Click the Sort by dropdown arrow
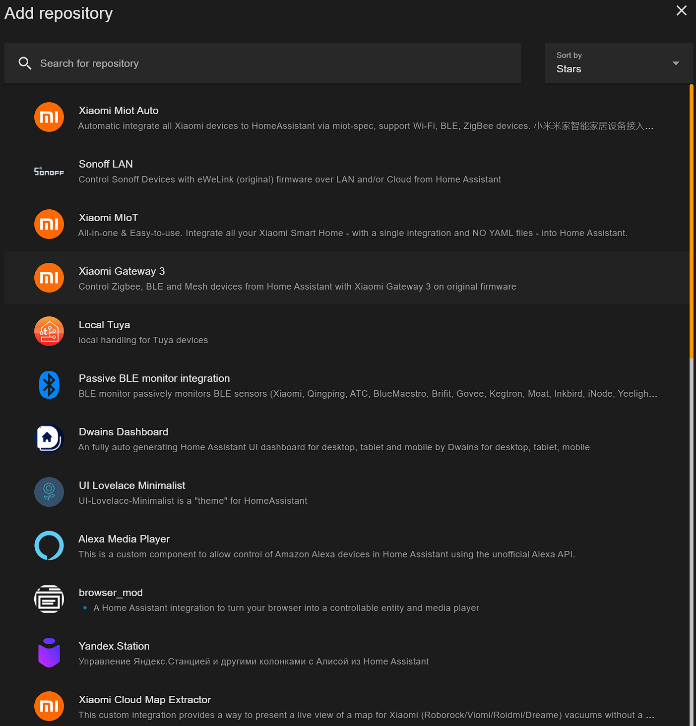 (676, 63)
